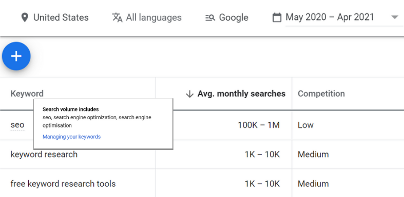Screen dimensions: 404x197
Task: Sort by the Competition column header
Action: 321,94
